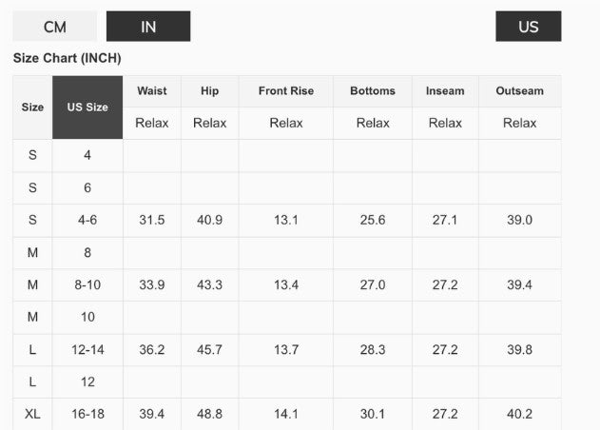Click the XL size row label
Image resolution: width=600 pixels, height=430 pixels.
click(x=32, y=414)
